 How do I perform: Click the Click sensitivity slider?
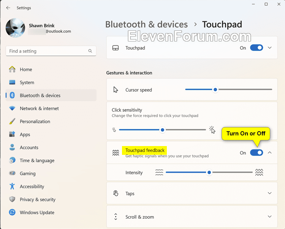tap(162, 130)
